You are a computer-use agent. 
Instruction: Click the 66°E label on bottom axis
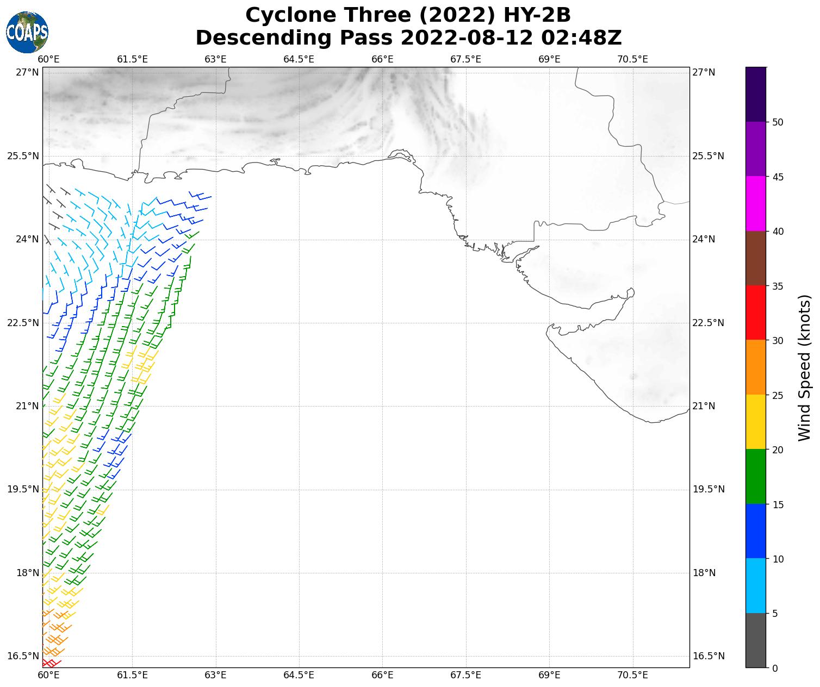382,675
